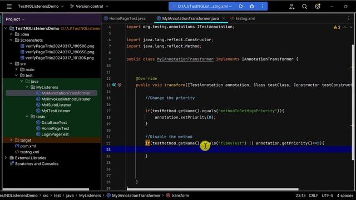Collapse the test folder
The image size is (356, 200).
(16, 76)
